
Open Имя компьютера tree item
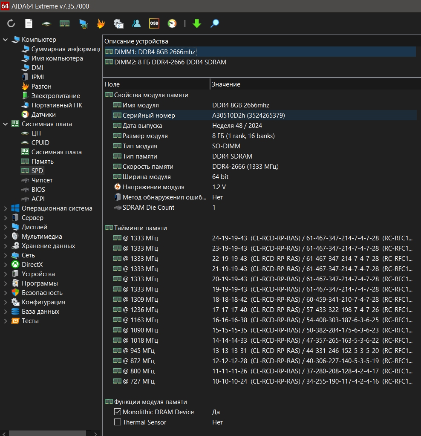point(57,58)
